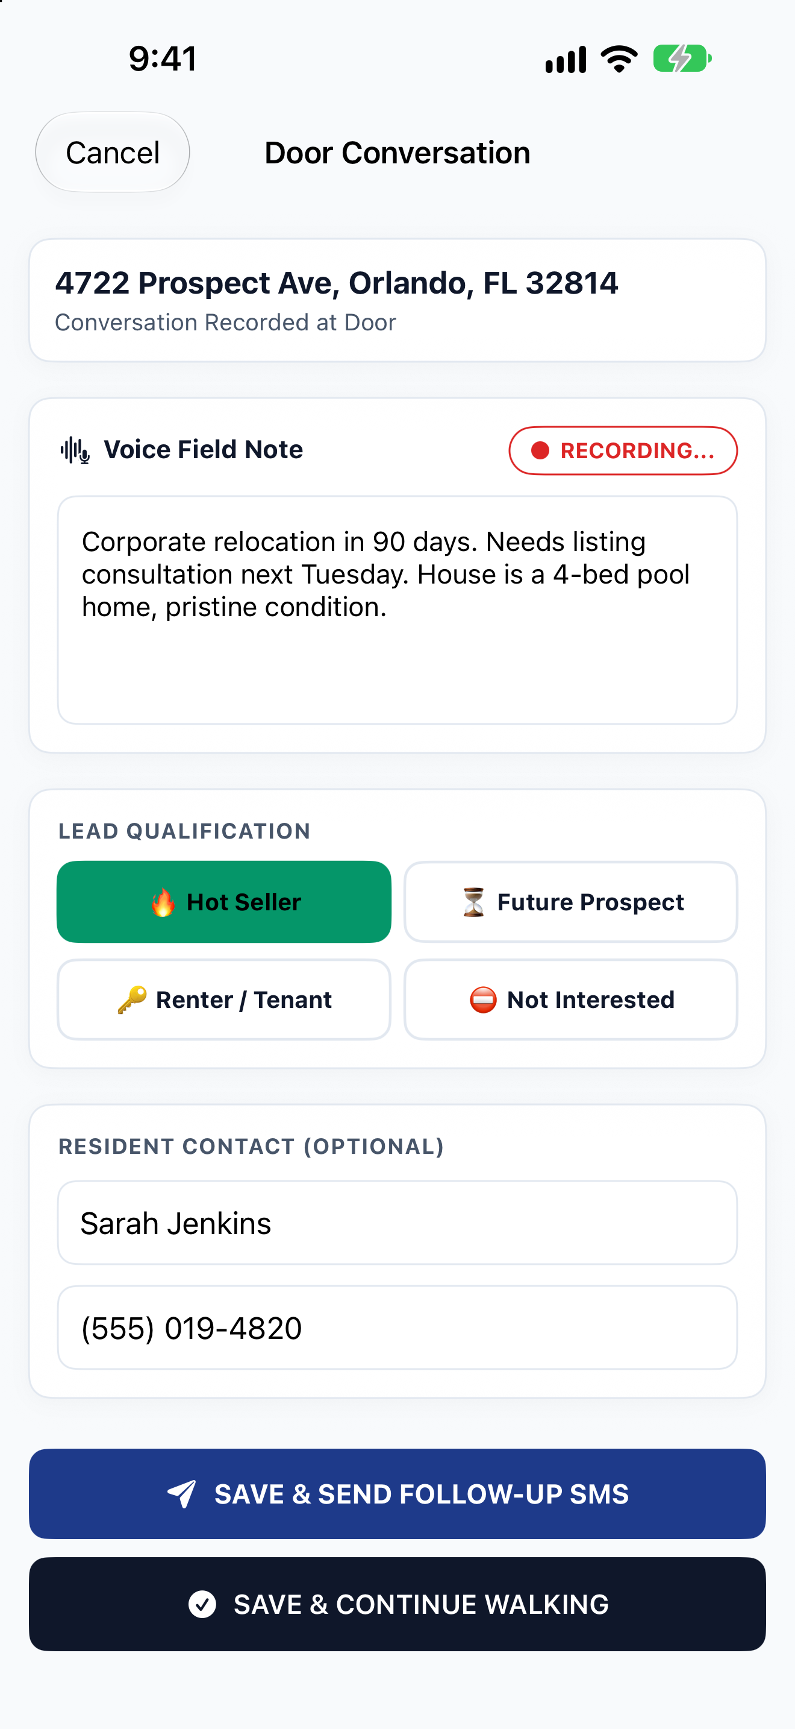Save & send follow-up SMS
The width and height of the screenshot is (795, 1729).
397,1494
